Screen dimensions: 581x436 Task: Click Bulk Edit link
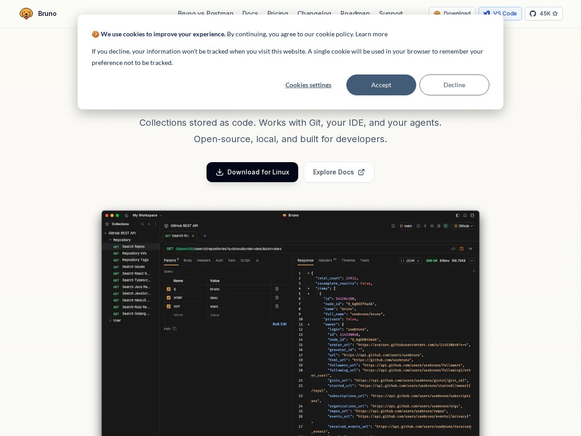280,324
